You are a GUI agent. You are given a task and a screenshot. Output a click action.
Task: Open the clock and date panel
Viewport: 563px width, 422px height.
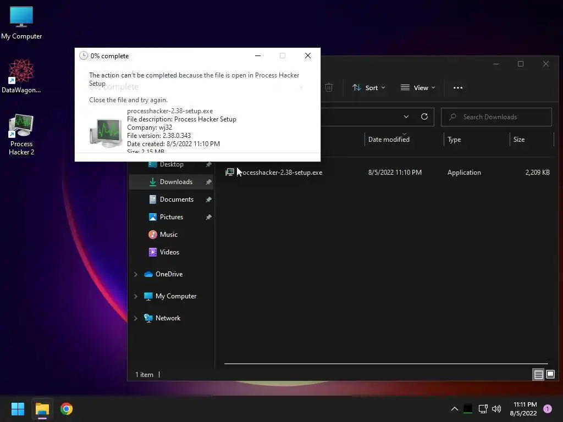[x=523, y=409]
